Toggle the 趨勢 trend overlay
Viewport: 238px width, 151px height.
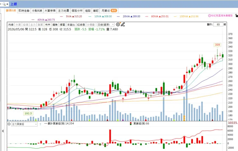click(x=55, y=24)
